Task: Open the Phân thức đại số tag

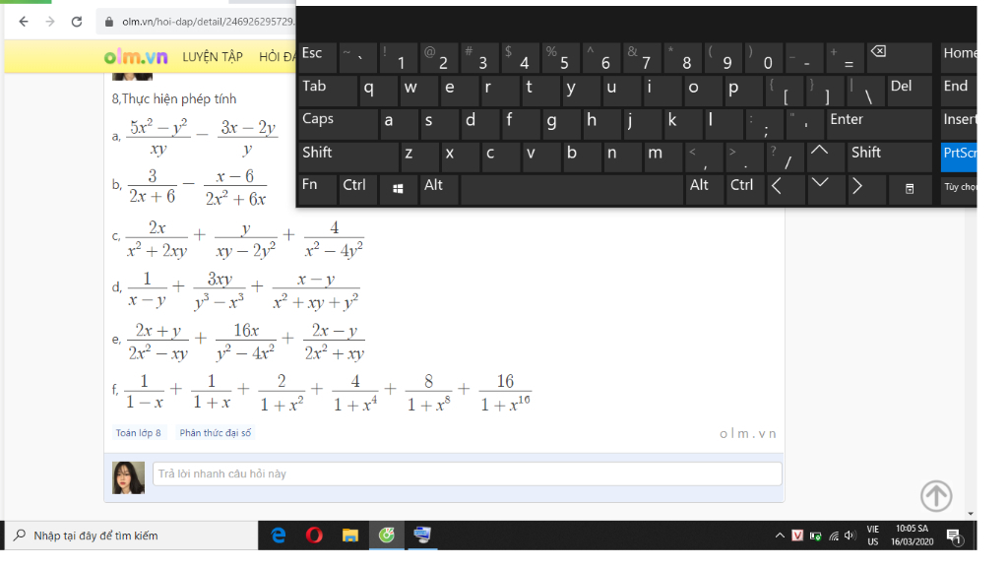Action: pos(216,433)
